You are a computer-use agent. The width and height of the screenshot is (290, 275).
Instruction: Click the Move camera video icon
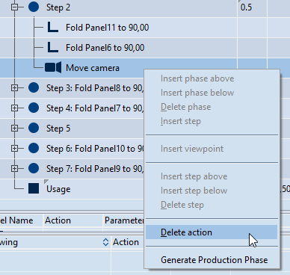53,67
